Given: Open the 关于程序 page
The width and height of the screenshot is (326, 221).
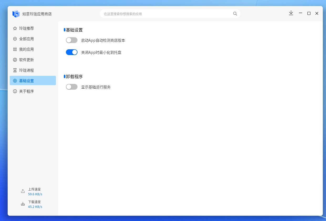Looking at the screenshot, I should click(x=33, y=91).
